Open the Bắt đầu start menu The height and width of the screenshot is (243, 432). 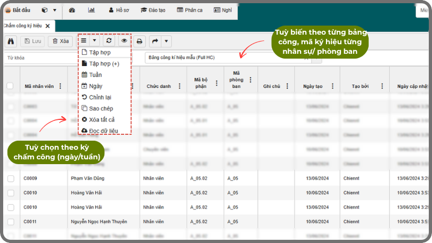coord(18,10)
